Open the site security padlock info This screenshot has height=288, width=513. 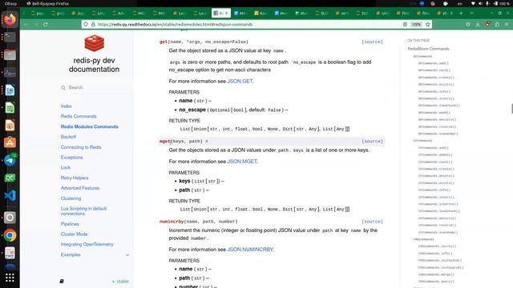coord(93,25)
